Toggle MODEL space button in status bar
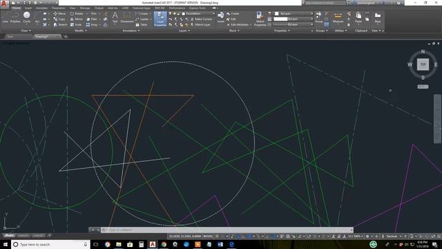This screenshot has height=249, width=442. click(208, 236)
